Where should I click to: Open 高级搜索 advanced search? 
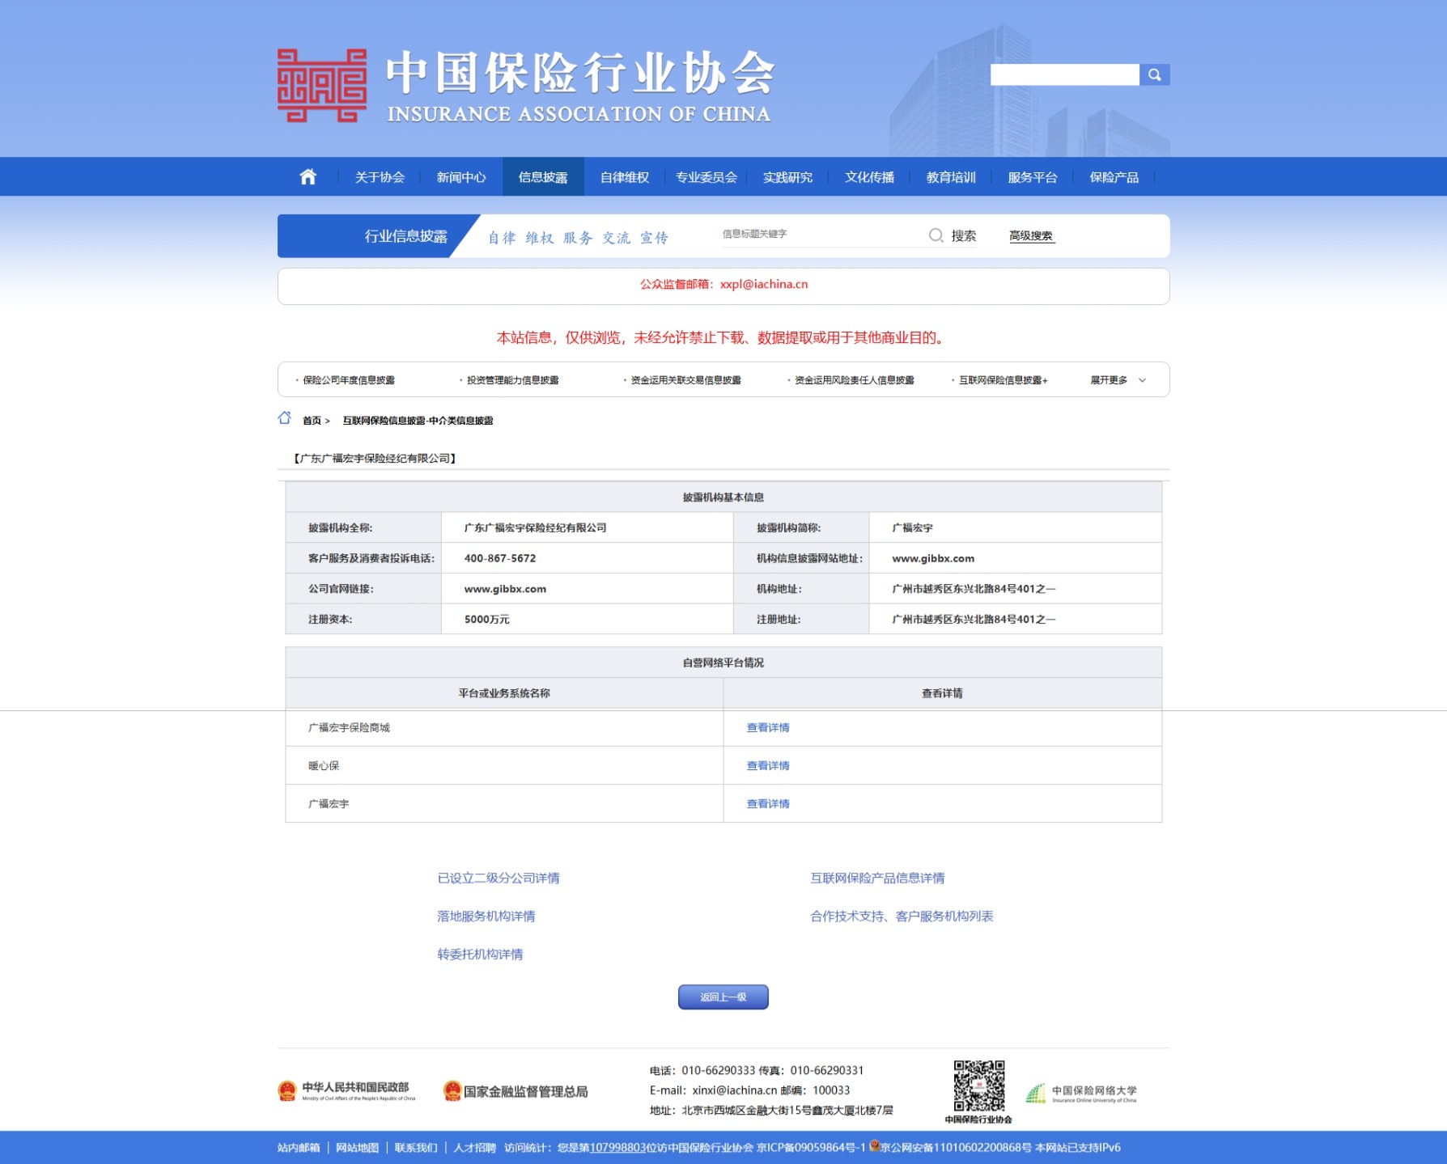(x=1031, y=235)
